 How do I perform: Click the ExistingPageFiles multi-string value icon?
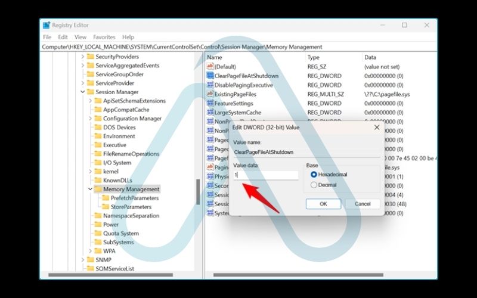pos(210,94)
